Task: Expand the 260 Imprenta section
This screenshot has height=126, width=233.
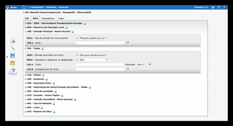Action: 26,79
